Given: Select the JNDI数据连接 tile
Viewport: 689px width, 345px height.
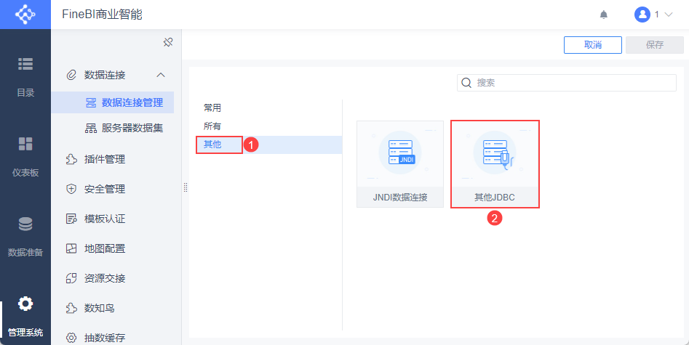Looking at the screenshot, I should click(x=400, y=164).
